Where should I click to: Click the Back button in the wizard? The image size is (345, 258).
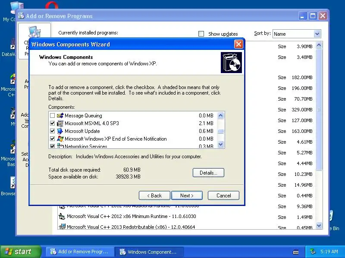[x=154, y=196]
